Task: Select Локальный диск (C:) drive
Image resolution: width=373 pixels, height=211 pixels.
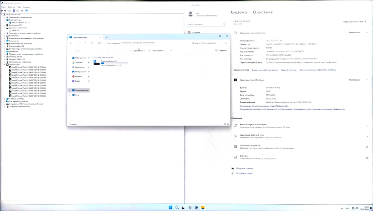Action: (111, 63)
